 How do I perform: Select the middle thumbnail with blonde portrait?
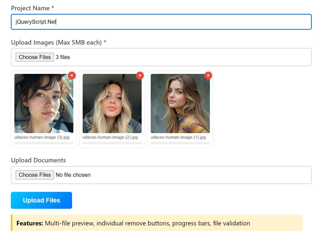coord(112,103)
